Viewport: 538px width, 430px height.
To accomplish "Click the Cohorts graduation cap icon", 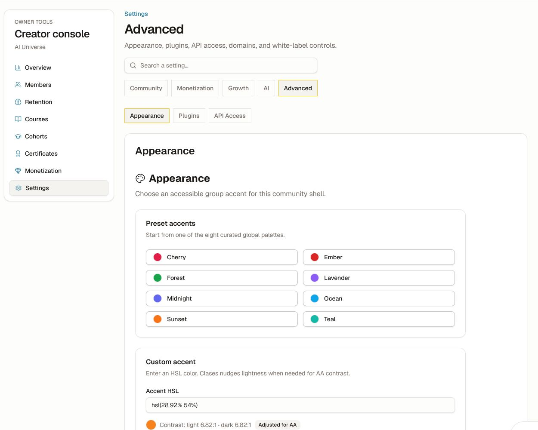I will (18, 136).
